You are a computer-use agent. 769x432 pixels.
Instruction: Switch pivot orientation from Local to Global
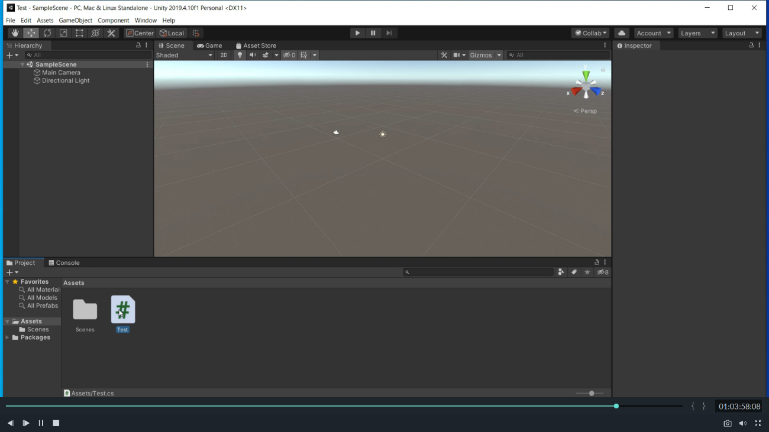point(172,33)
